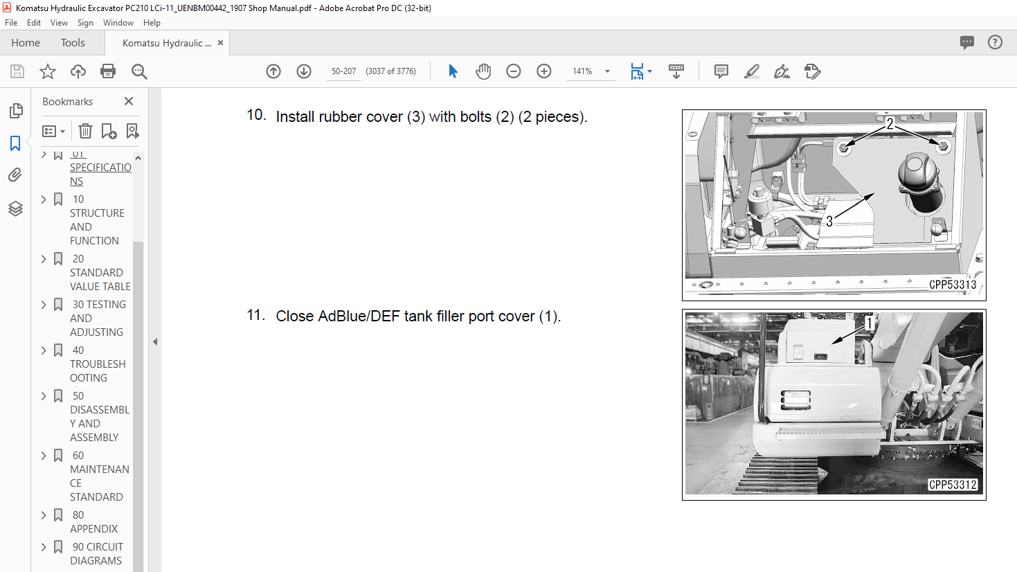
Task: Open the Sign menu
Action: [85, 23]
